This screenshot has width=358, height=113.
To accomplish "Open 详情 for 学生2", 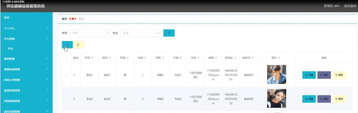I will click(x=309, y=99).
